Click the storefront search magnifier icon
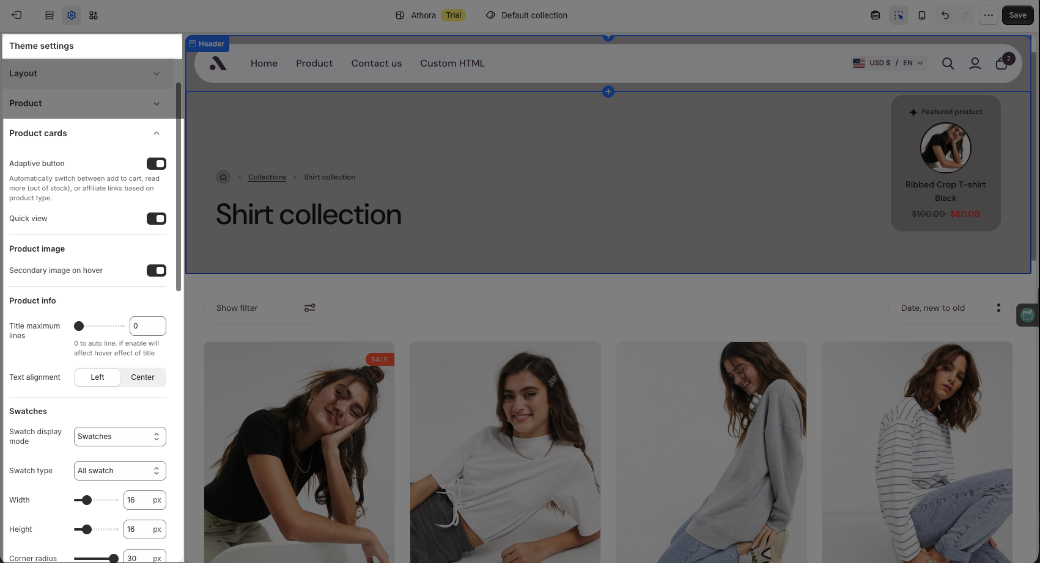The height and width of the screenshot is (563, 1040). (x=948, y=64)
